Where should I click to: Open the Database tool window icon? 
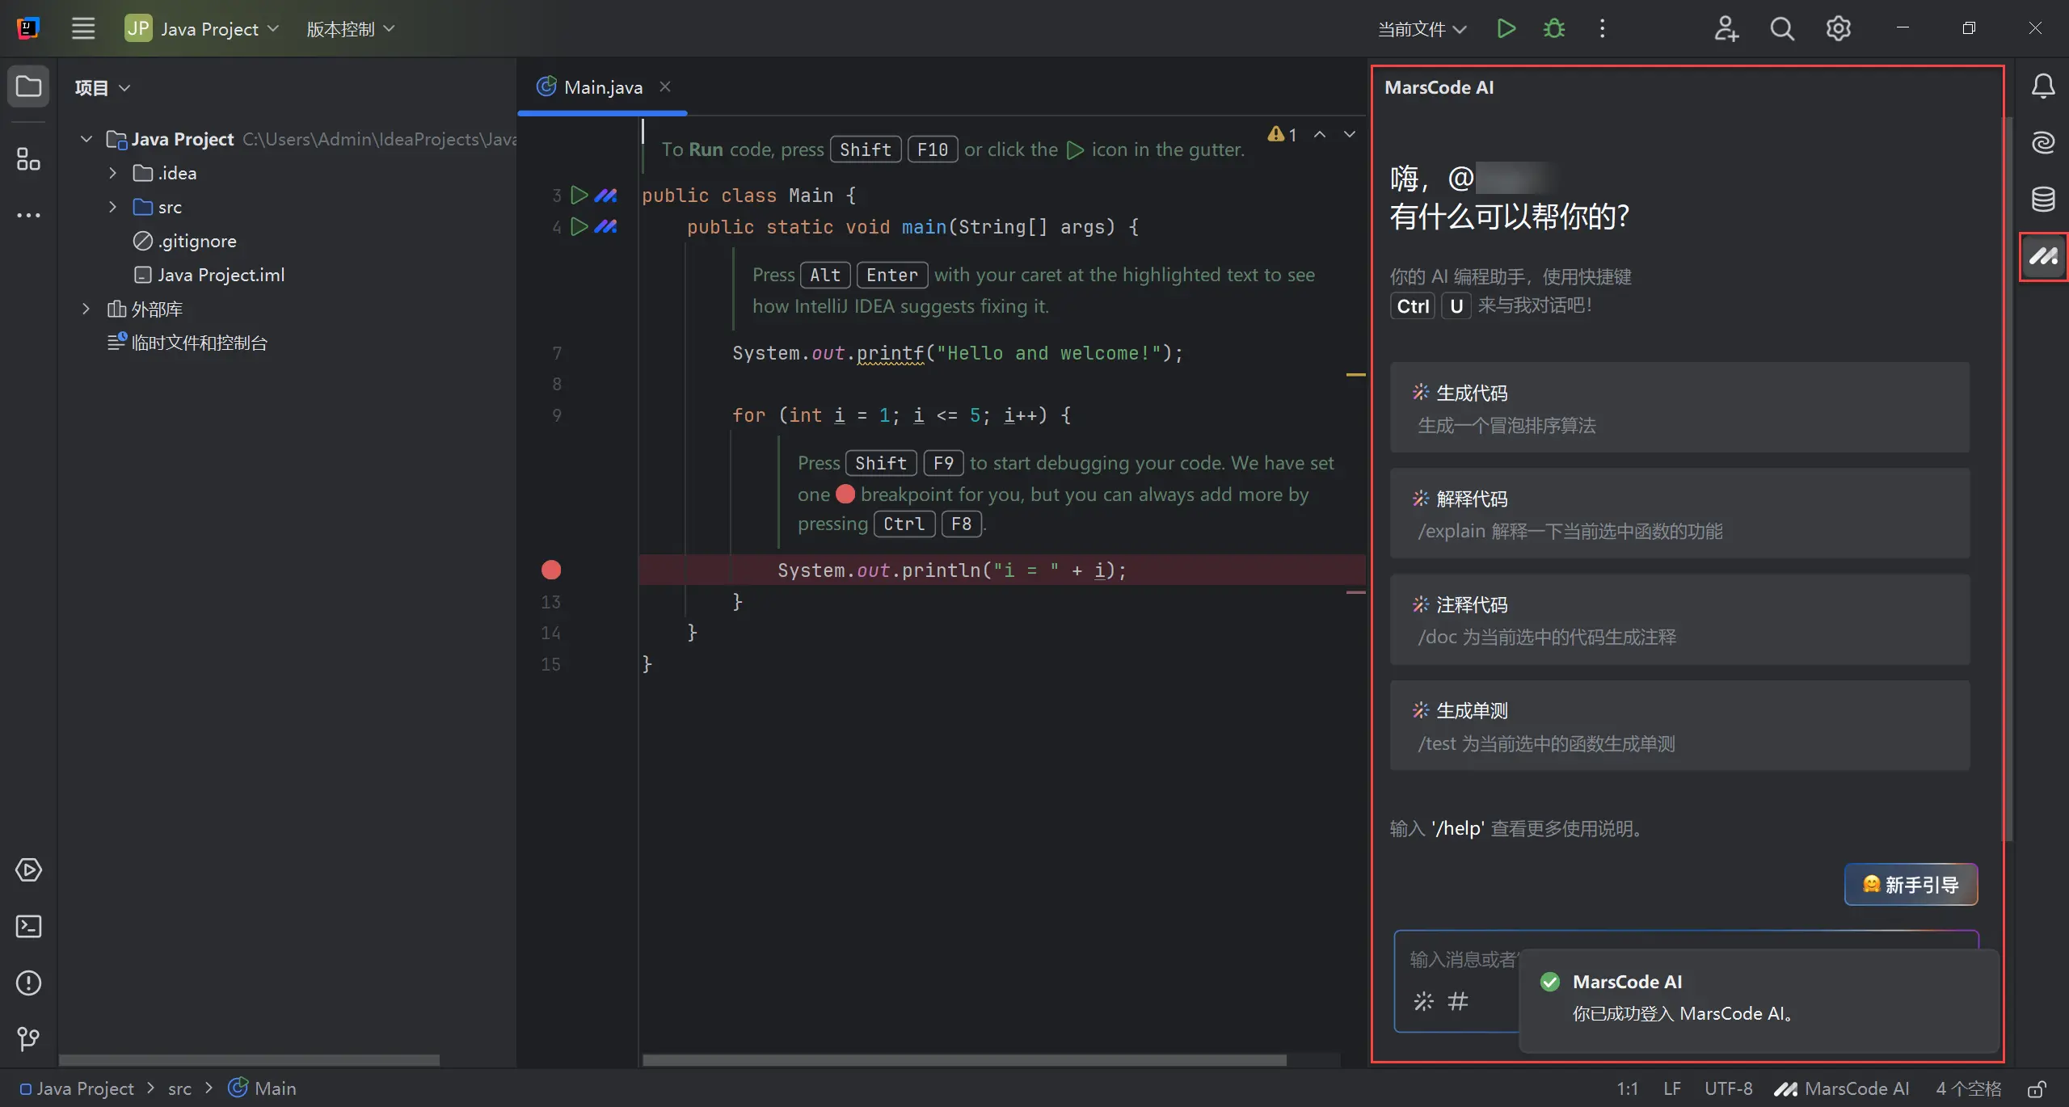(x=2042, y=199)
